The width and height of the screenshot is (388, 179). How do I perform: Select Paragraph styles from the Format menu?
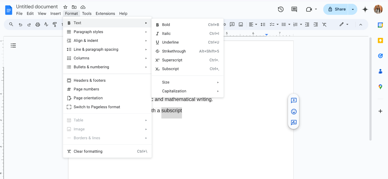(88, 32)
